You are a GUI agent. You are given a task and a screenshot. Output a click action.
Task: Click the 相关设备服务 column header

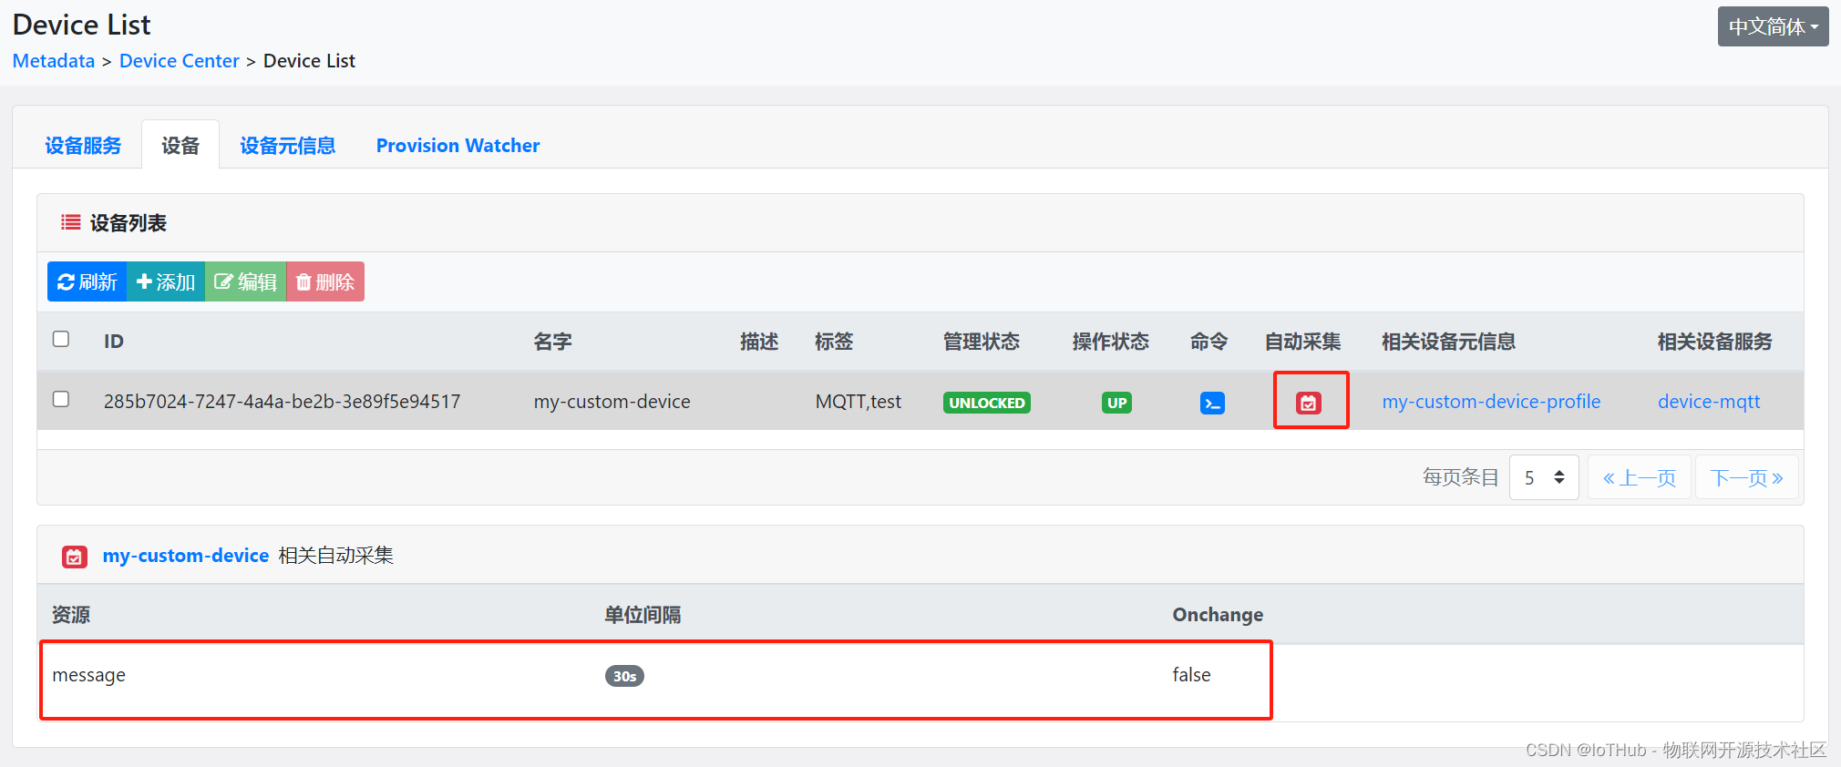point(1715,342)
